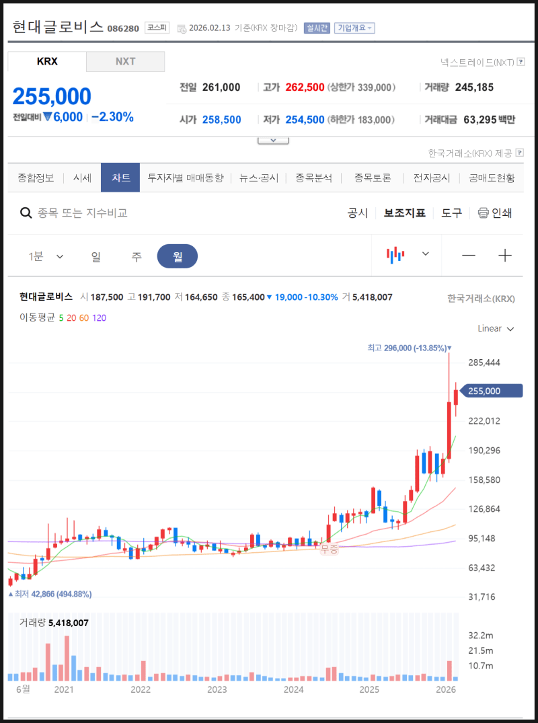Open the 시세 tab

pyautogui.click(x=82, y=178)
